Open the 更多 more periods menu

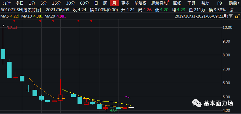click(125, 3)
